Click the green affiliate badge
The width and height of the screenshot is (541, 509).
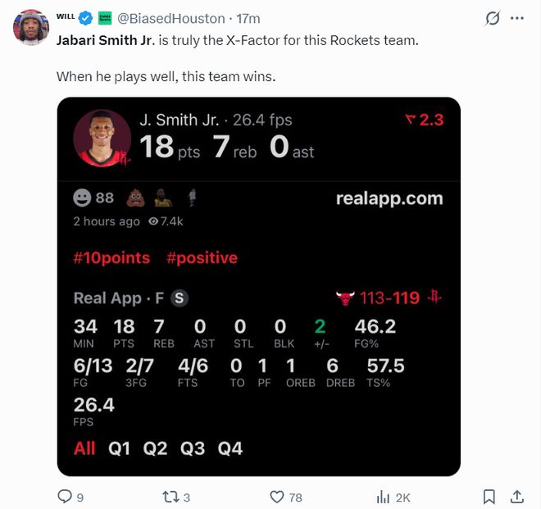tap(105, 17)
